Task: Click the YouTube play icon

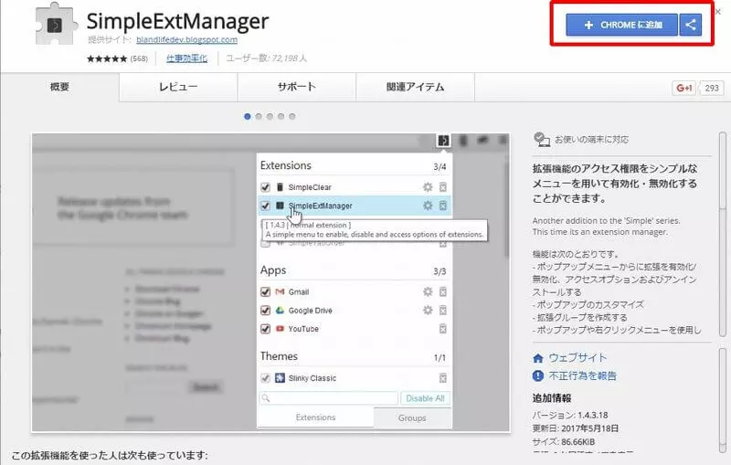Action: (280, 329)
